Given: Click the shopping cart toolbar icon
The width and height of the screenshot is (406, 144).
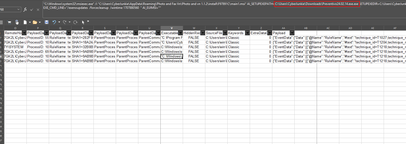Looking at the screenshot, I should coord(9,22).
